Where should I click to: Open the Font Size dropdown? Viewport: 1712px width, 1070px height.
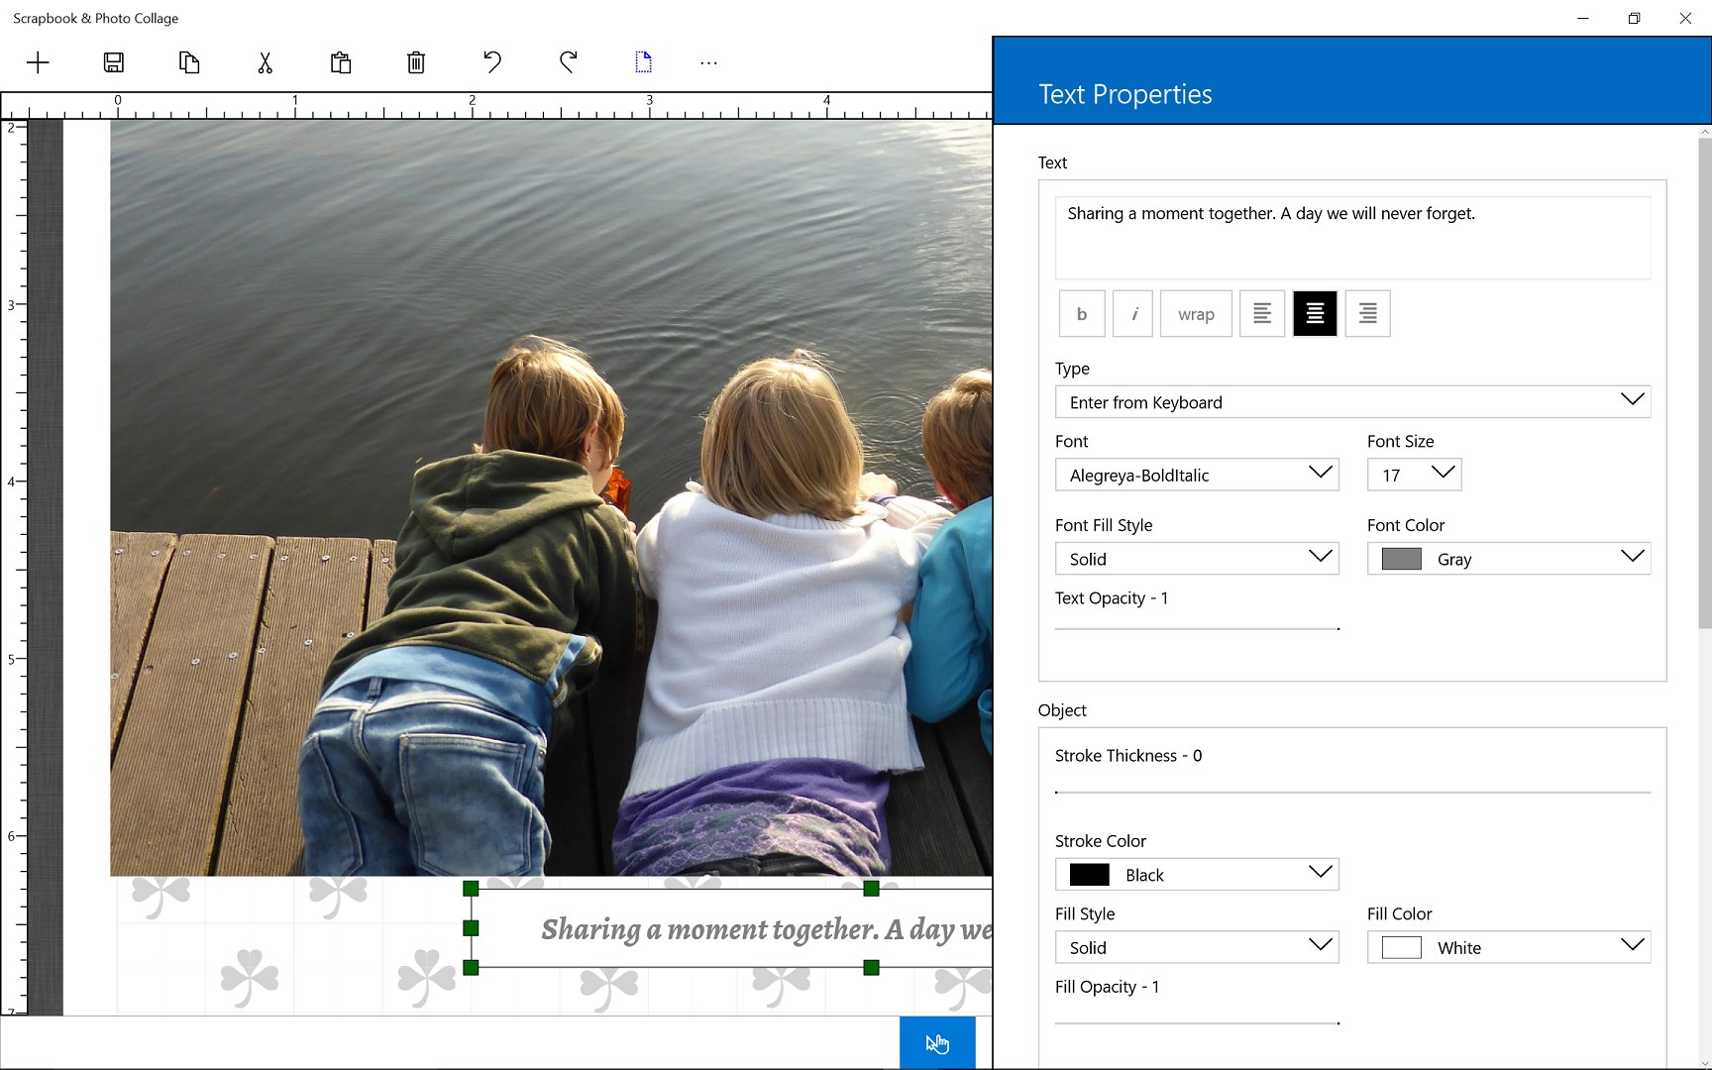[1414, 475]
